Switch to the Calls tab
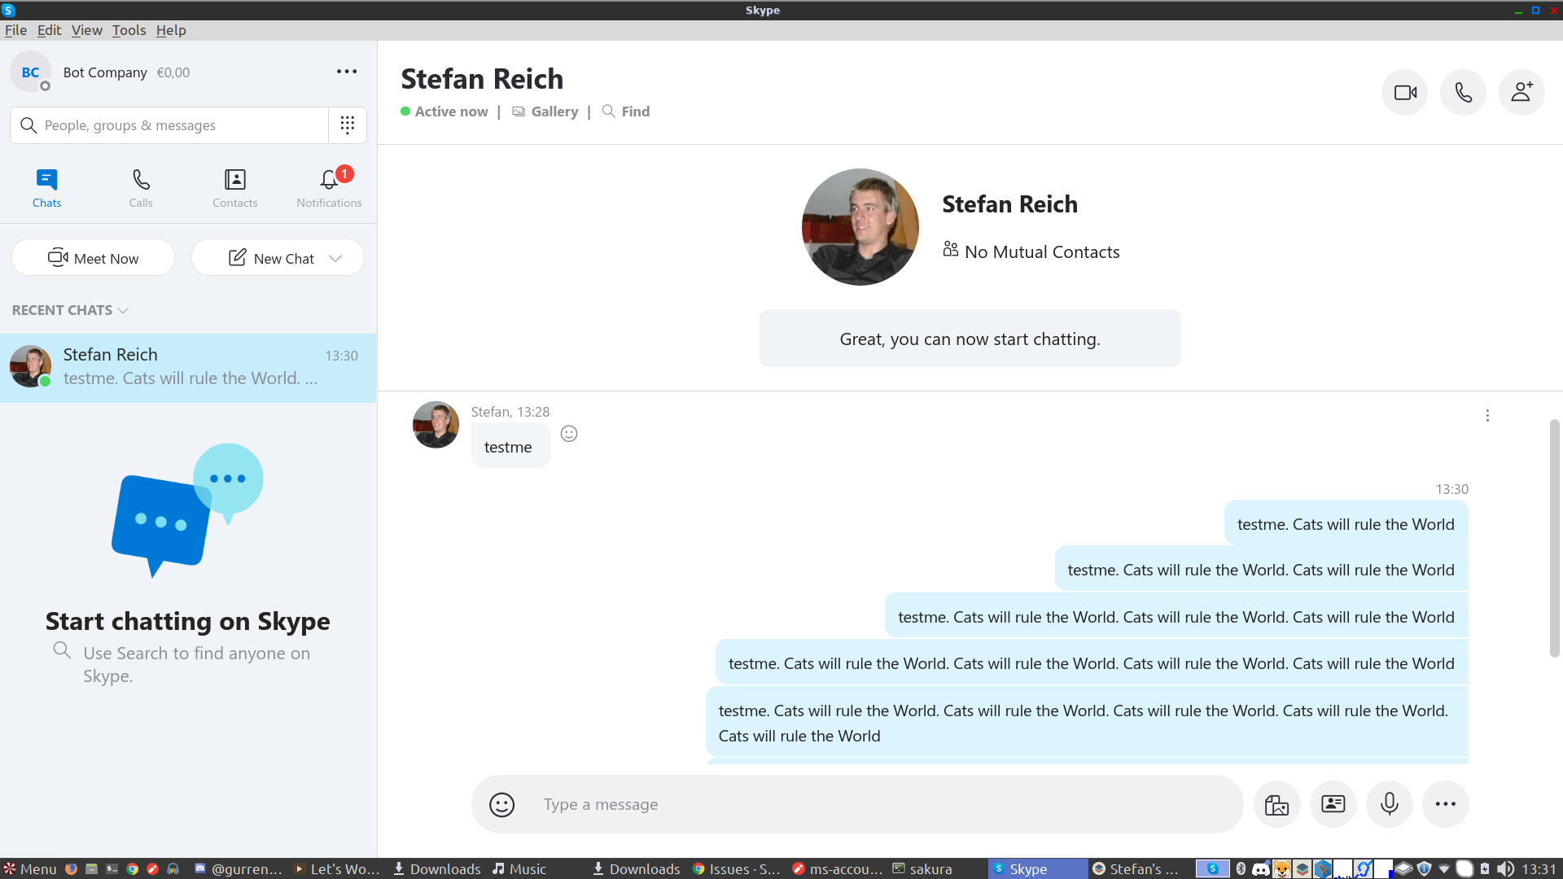This screenshot has width=1563, height=879. 141,188
